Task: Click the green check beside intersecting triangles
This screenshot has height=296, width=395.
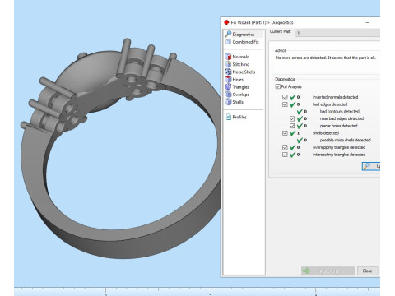Action: click(x=292, y=155)
